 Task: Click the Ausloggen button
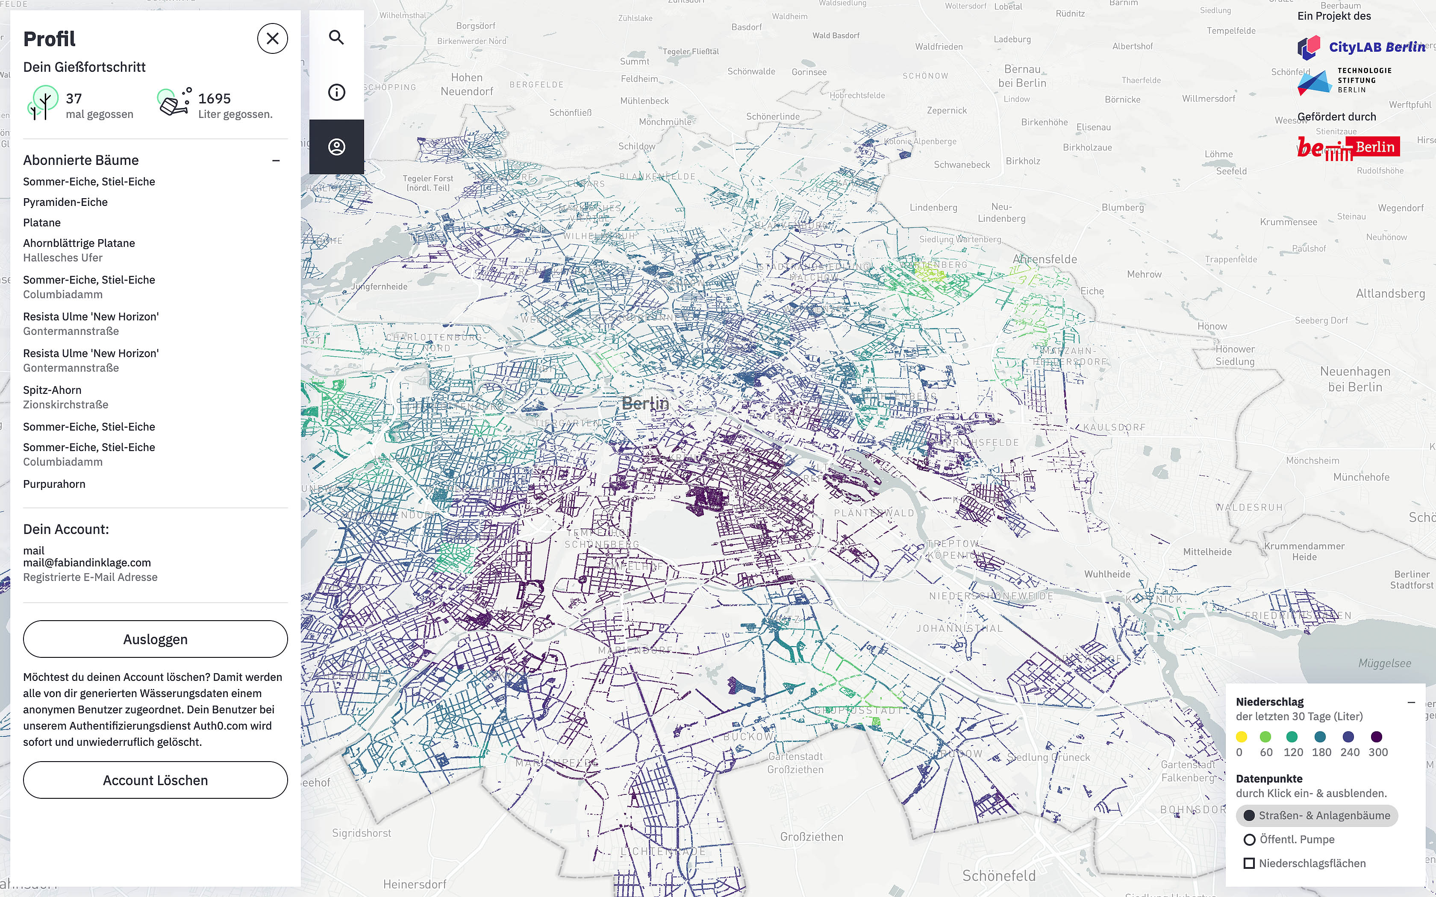(156, 639)
